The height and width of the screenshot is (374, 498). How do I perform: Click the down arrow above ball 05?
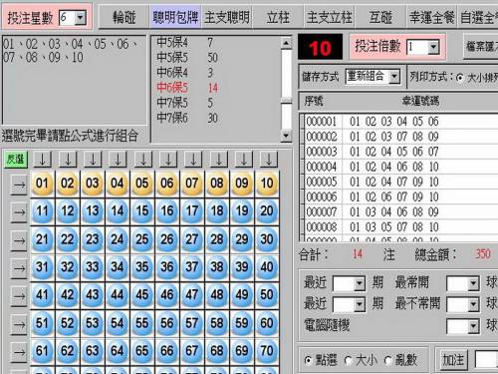click(x=143, y=160)
